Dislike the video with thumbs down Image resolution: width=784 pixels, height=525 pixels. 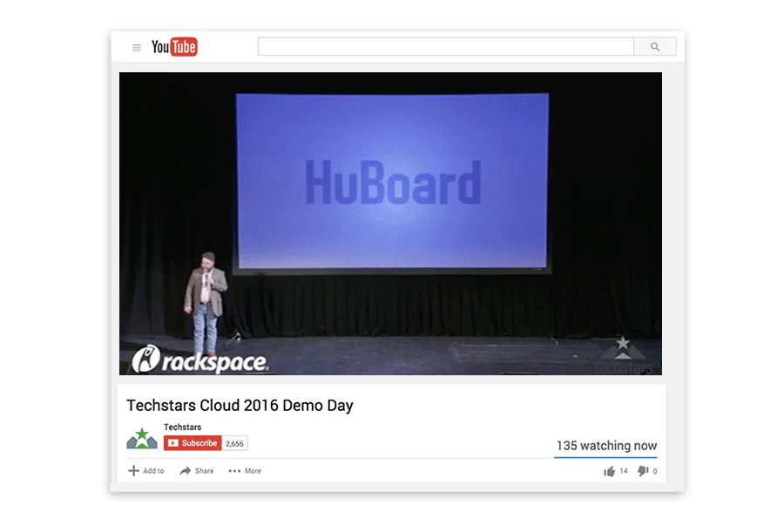pos(643,471)
